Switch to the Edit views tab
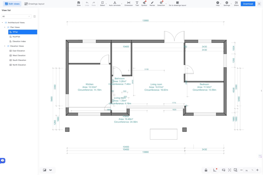263x175 pixels. click(12, 4)
